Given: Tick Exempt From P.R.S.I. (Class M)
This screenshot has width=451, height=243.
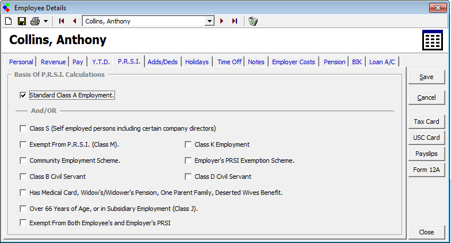Looking at the screenshot, I should [23, 144].
